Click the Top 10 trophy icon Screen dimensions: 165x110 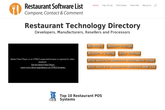(x=53, y=97)
